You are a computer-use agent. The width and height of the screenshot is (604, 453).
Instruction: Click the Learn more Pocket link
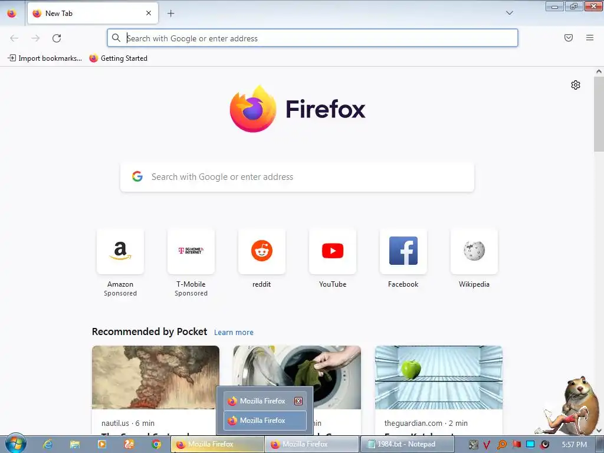click(234, 332)
